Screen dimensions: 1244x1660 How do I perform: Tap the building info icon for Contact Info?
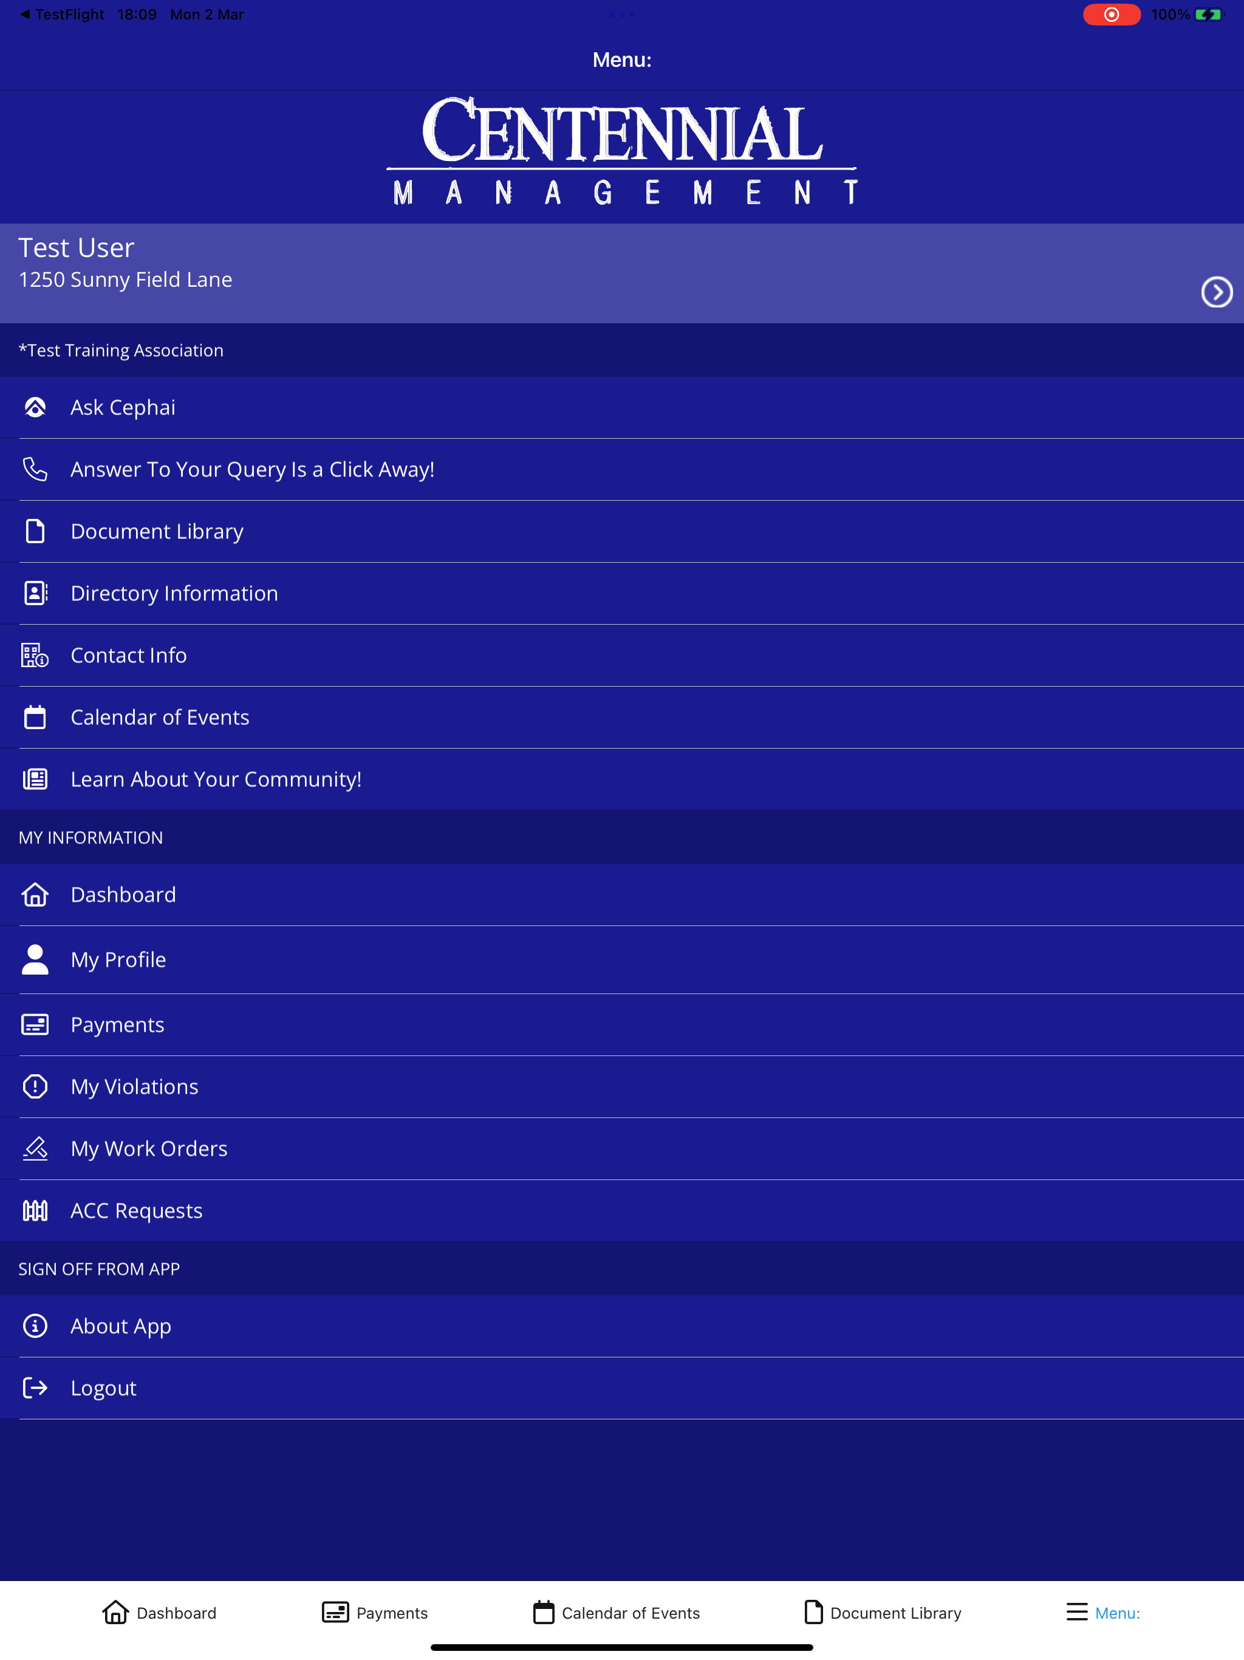(35, 655)
